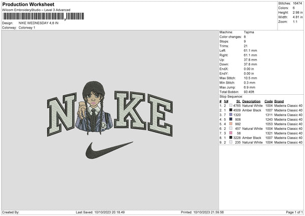Select the Max Stitch value 10.5 mm

[x=250, y=78]
